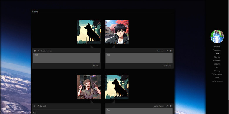This screenshot has height=114, width=229.
Task: Click trash icon on Armundo link card
Action: point(171,51)
